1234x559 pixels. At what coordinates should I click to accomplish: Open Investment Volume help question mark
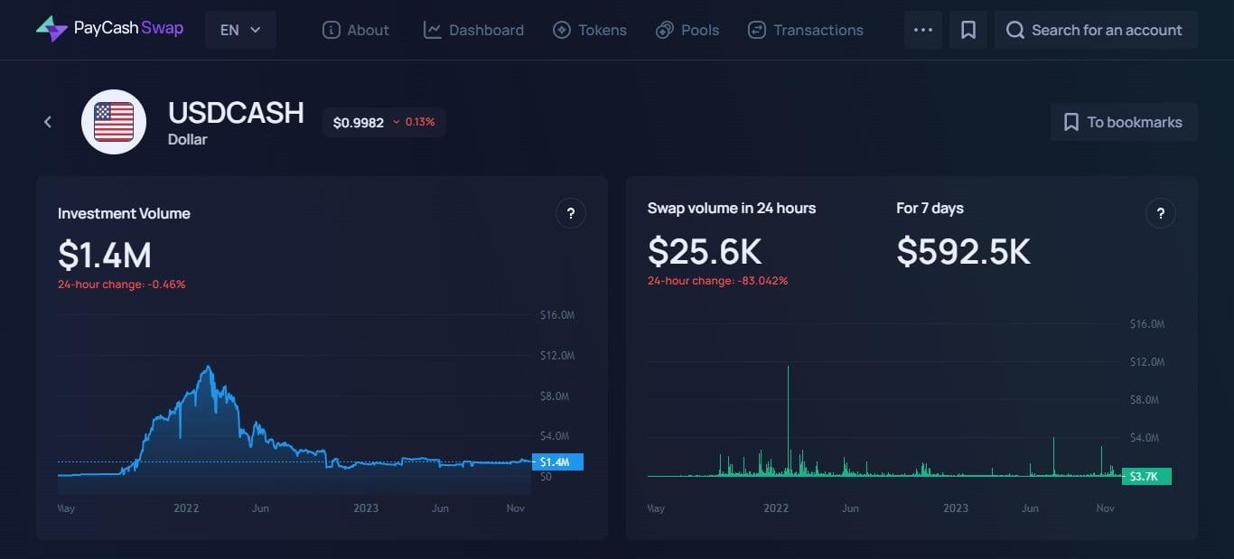[x=570, y=214]
